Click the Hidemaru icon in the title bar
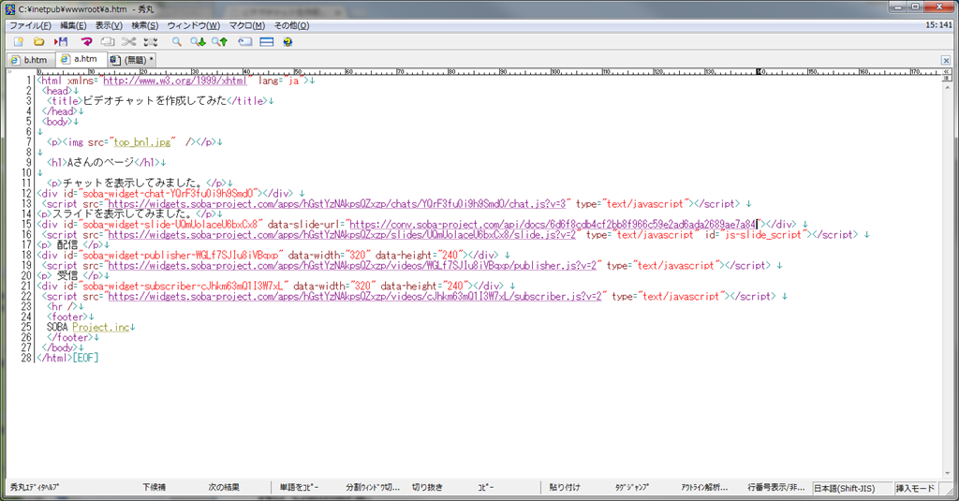Viewport: 959px width, 501px height. [x=10, y=9]
